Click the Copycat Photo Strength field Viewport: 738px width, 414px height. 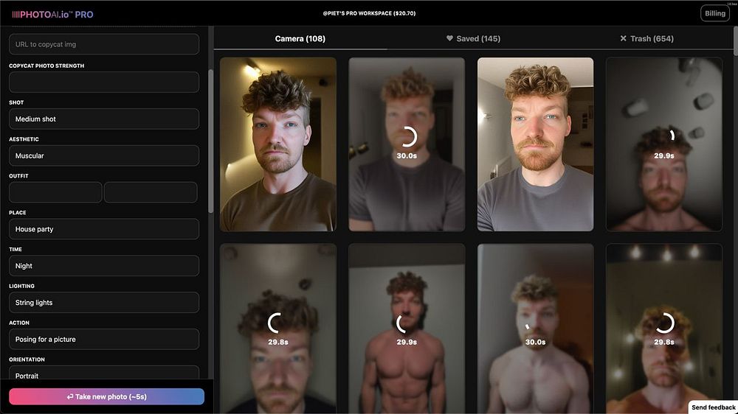click(104, 83)
